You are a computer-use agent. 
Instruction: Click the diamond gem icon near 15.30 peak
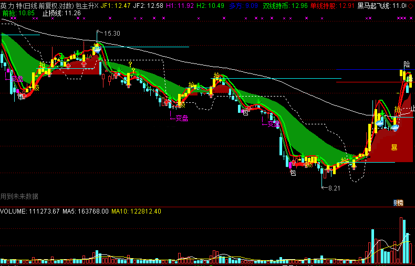click(97, 50)
